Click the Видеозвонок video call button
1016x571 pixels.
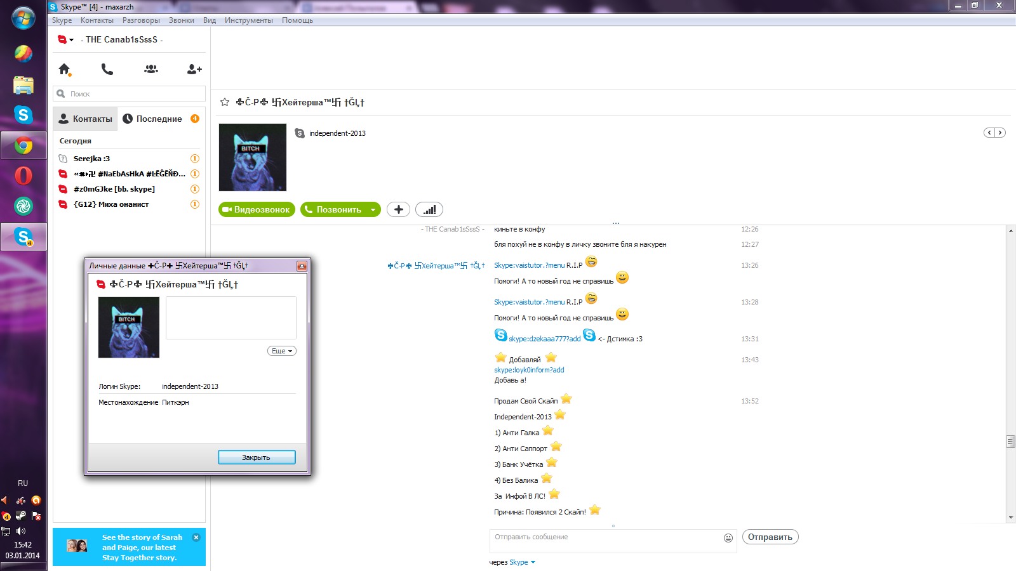(x=257, y=209)
